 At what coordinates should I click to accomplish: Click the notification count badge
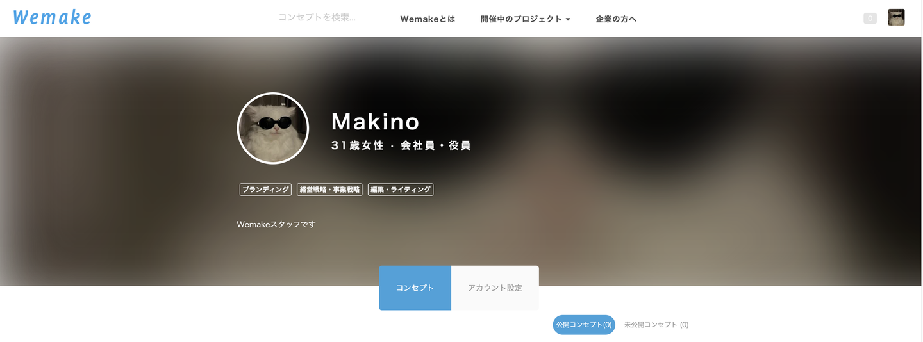pos(870,19)
